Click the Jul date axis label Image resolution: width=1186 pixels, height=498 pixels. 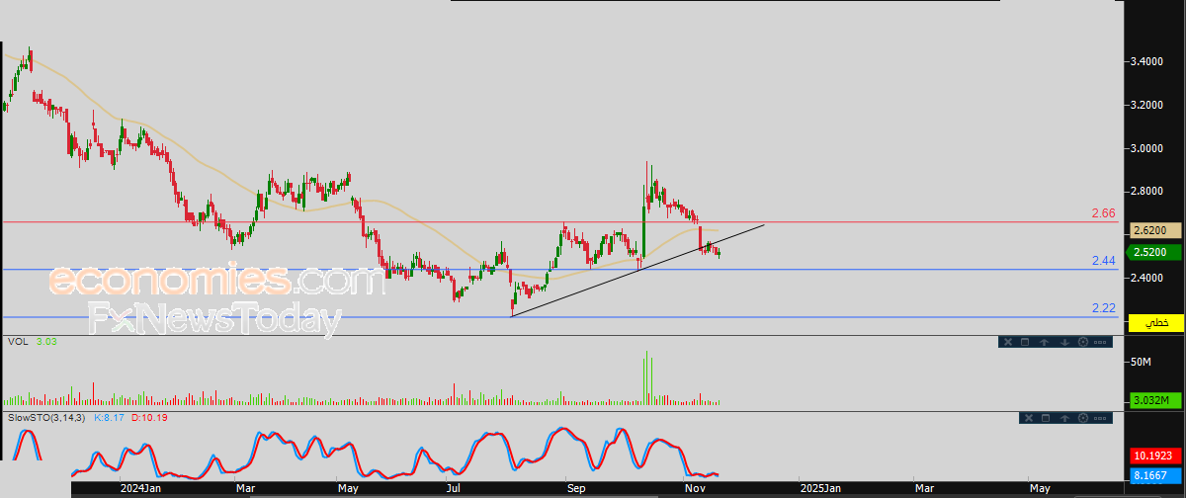tap(453, 488)
